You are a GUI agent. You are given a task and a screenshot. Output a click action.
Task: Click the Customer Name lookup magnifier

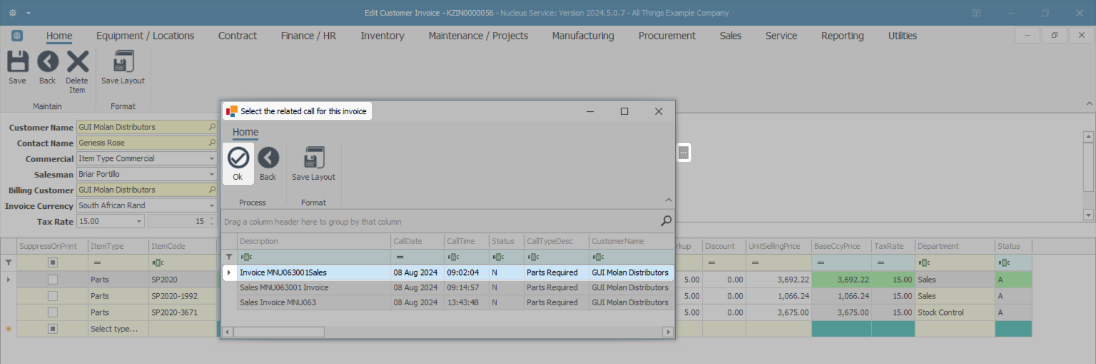(x=212, y=127)
